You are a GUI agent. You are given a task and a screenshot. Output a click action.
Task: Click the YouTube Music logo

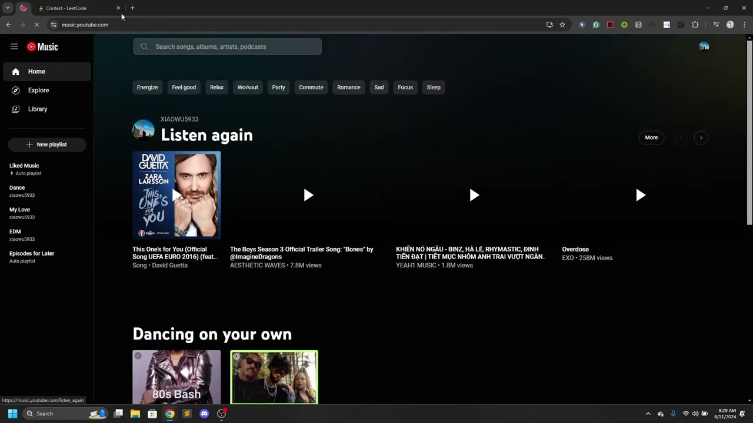pos(42,46)
